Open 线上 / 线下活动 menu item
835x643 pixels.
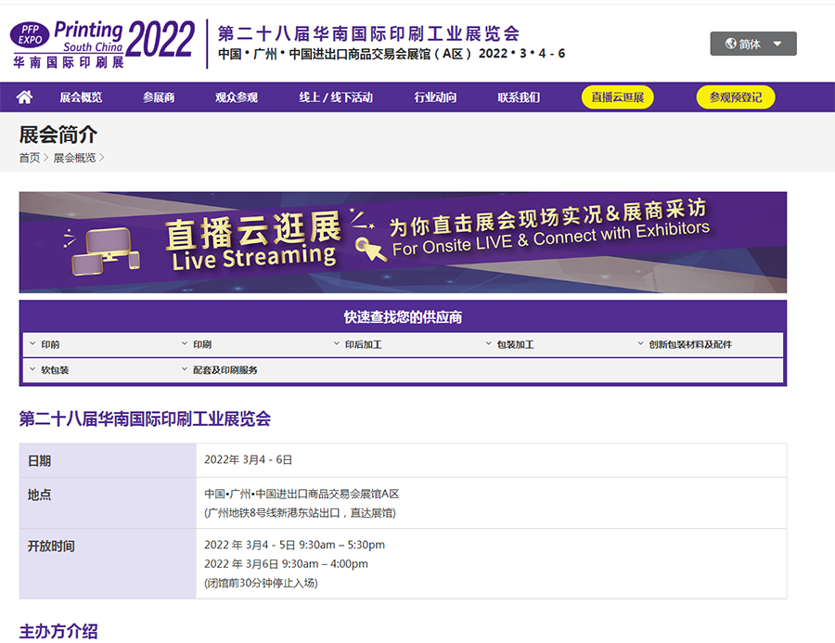coord(335,97)
